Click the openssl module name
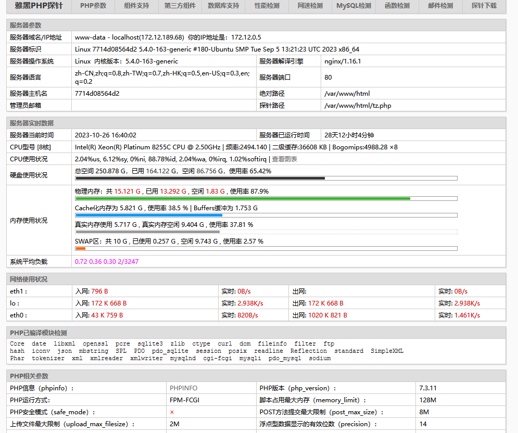 (95, 344)
